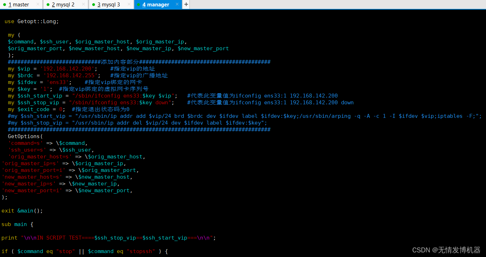Image resolution: width=486 pixels, height=257 pixels.
Task: Click the 'new_master_port=i' option line
Action: (x=67, y=190)
